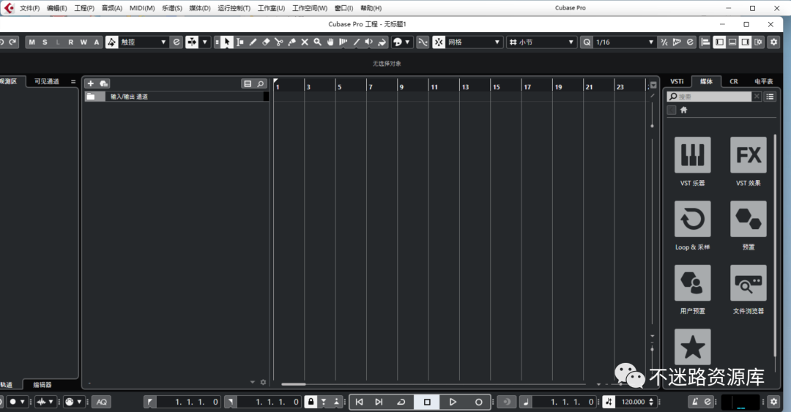Image resolution: width=791 pixels, height=412 pixels.
Task: Select the Object Selection arrow tool
Action: tap(226, 42)
